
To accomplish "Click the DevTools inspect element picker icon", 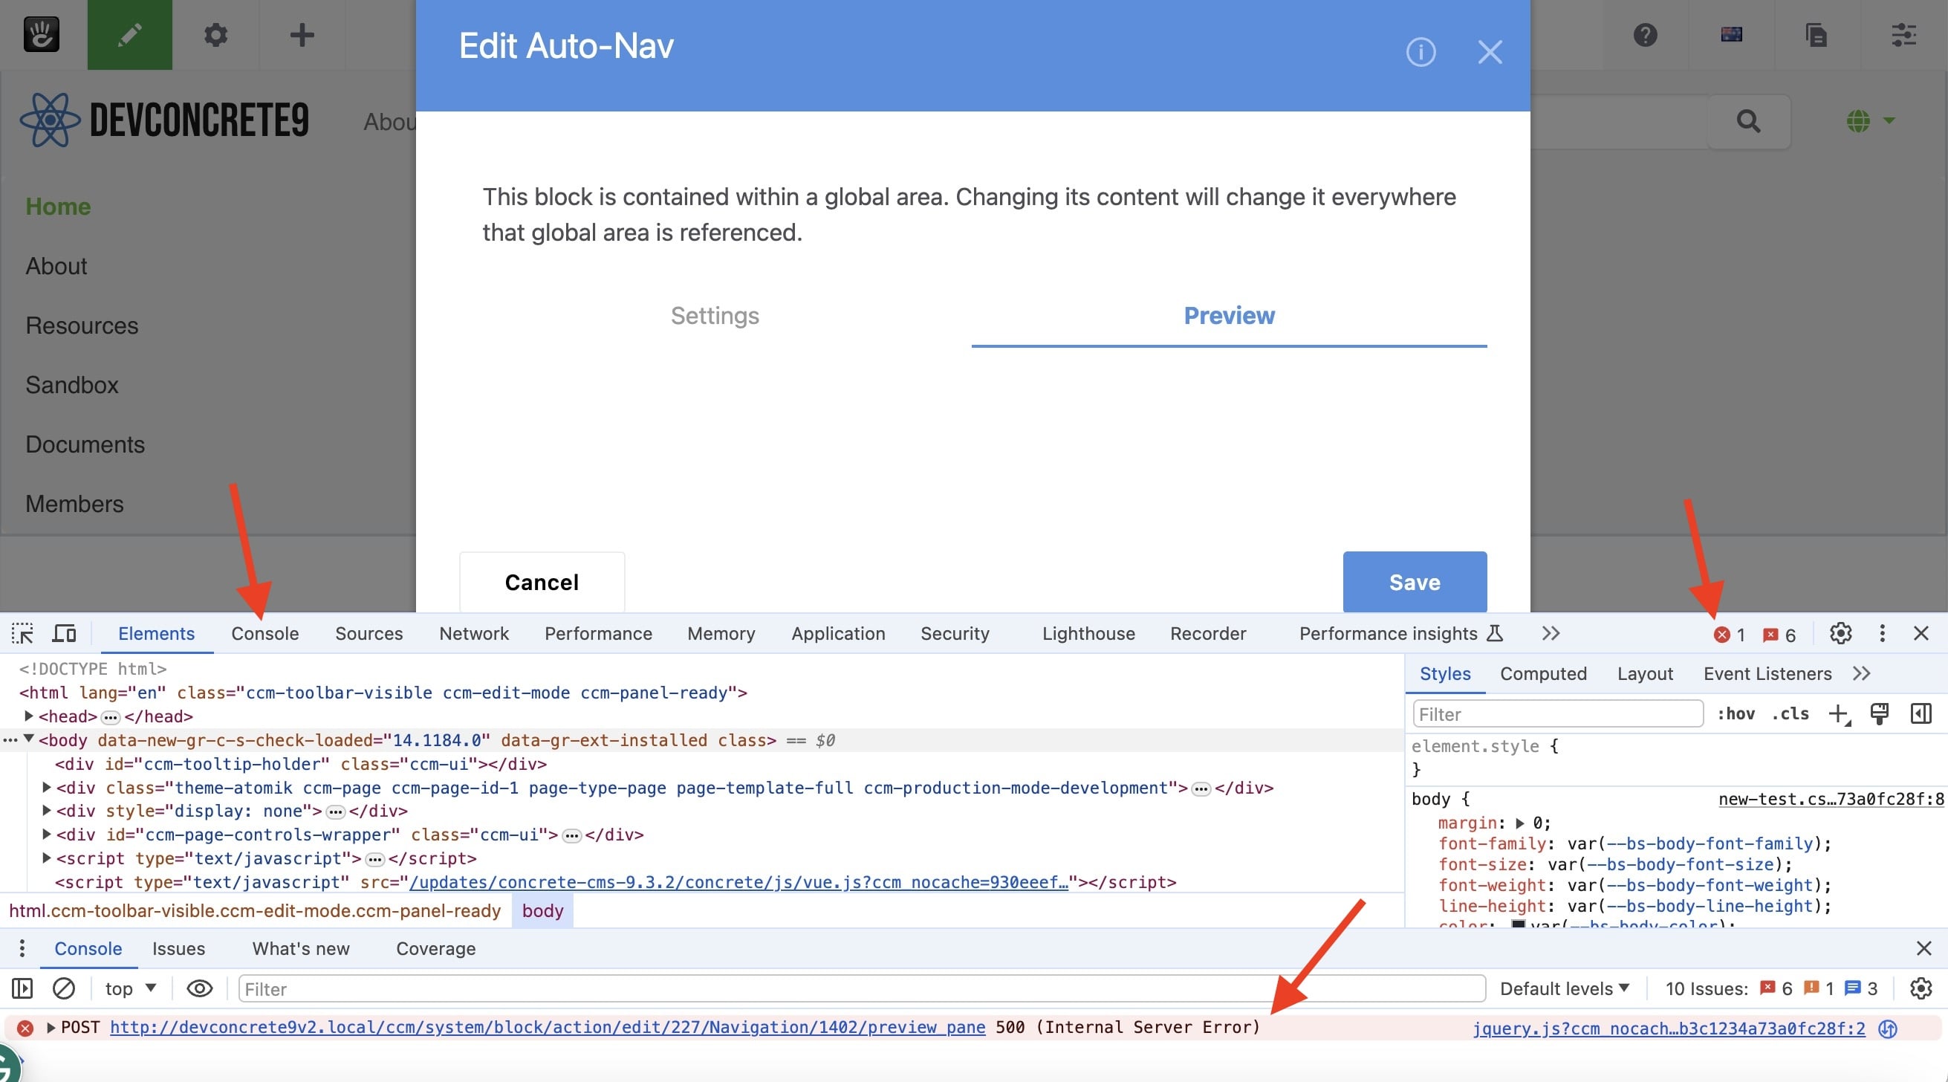I will click(x=22, y=633).
